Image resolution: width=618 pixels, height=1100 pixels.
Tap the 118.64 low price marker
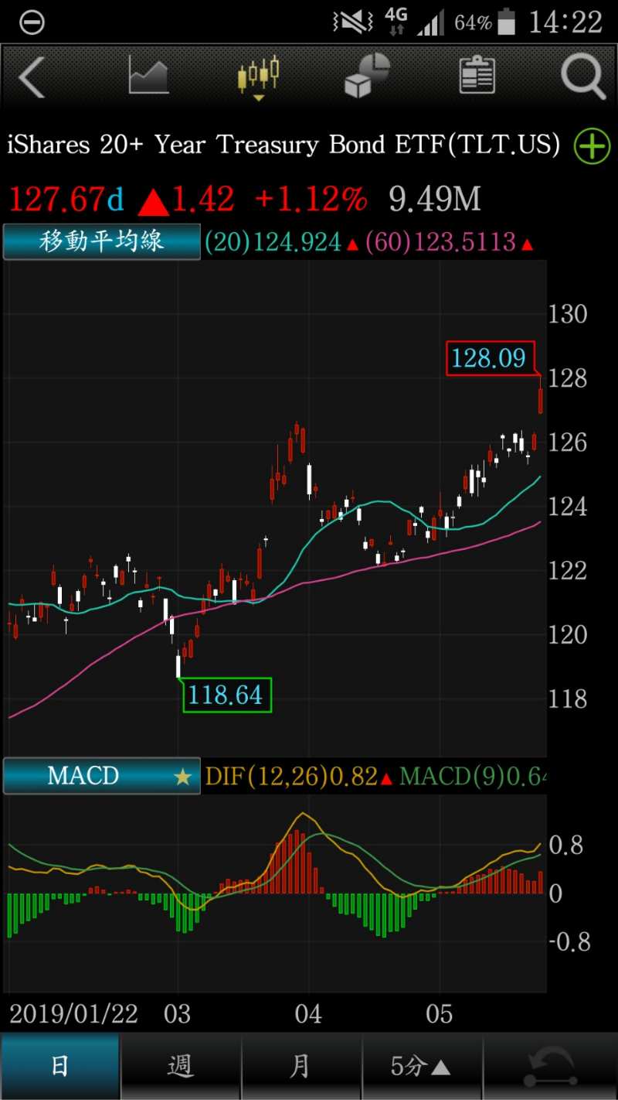click(227, 695)
